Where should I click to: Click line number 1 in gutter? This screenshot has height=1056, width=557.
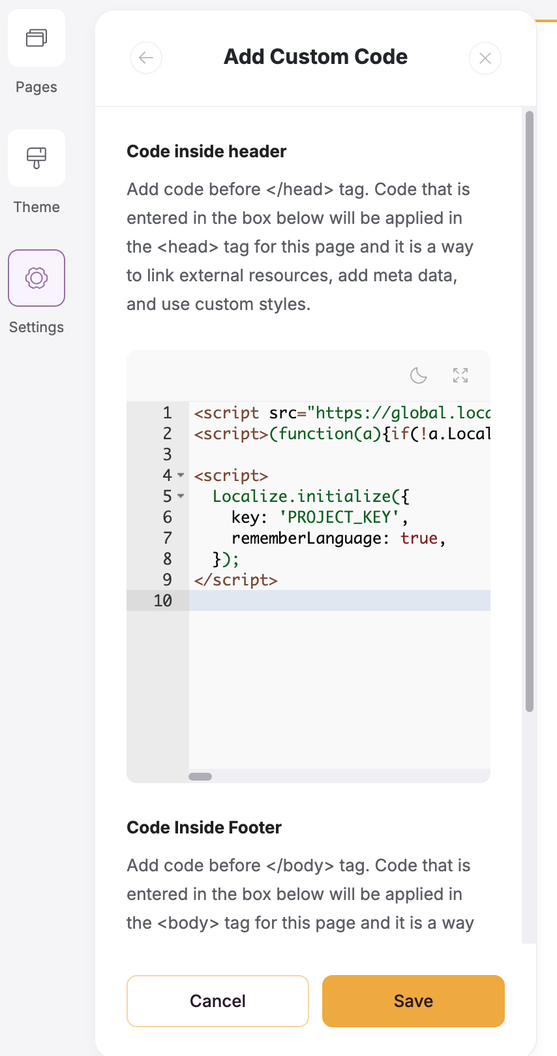tap(168, 412)
